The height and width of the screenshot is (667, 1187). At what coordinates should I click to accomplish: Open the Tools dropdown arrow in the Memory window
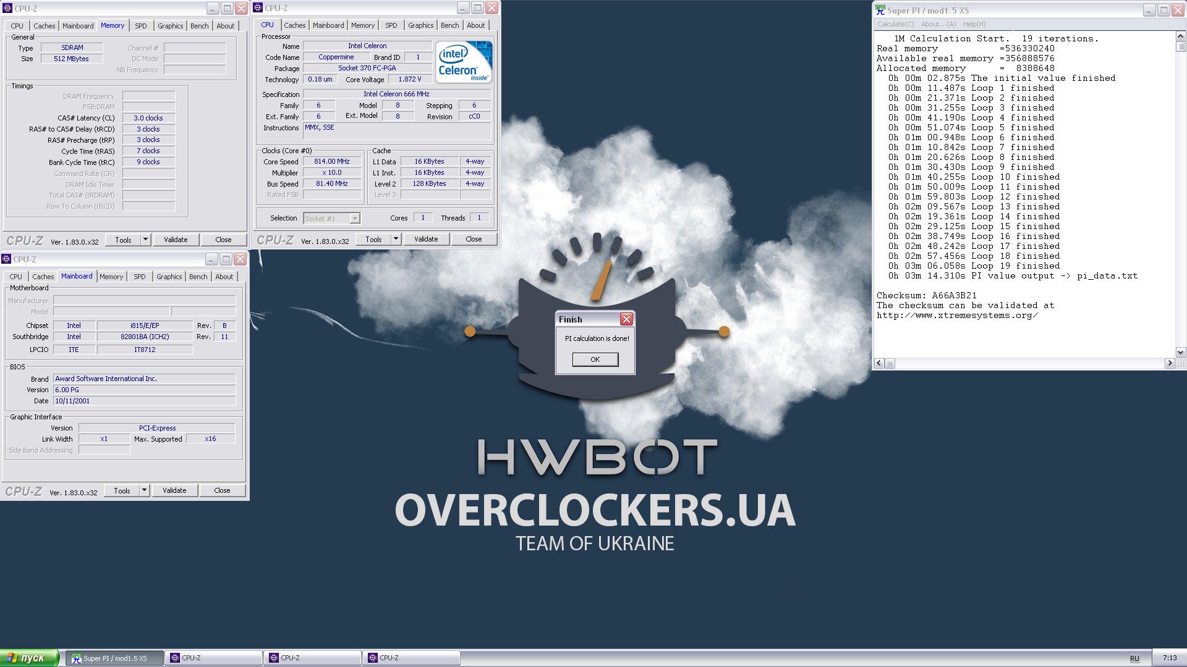(x=146, y=240)
